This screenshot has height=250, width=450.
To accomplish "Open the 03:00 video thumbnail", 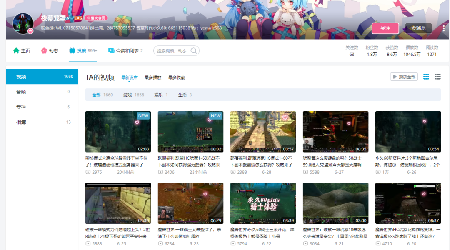I will click(336, 203).
